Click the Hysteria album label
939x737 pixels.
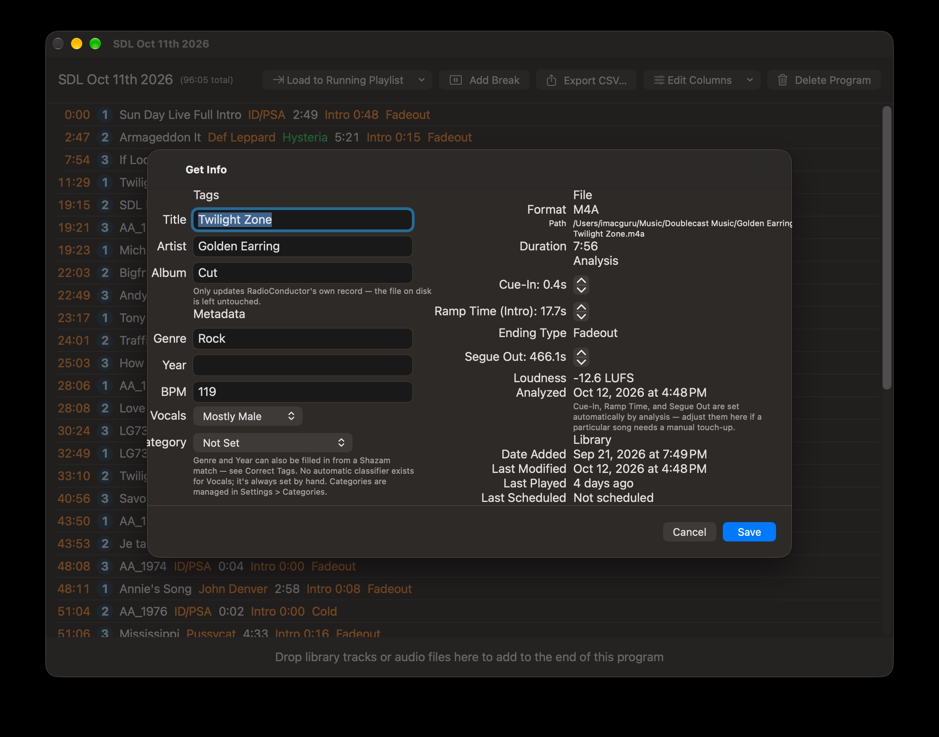click(x=305, y=137)
